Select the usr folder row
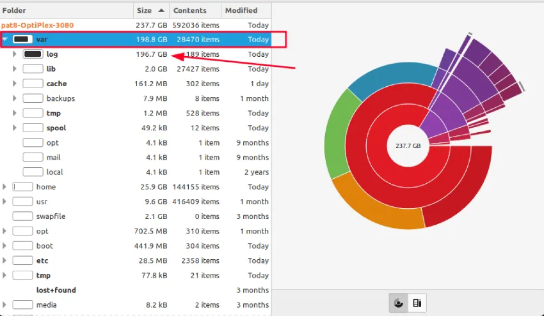The height and width of the screenshot is (316, 544). (x=136, y=202)
